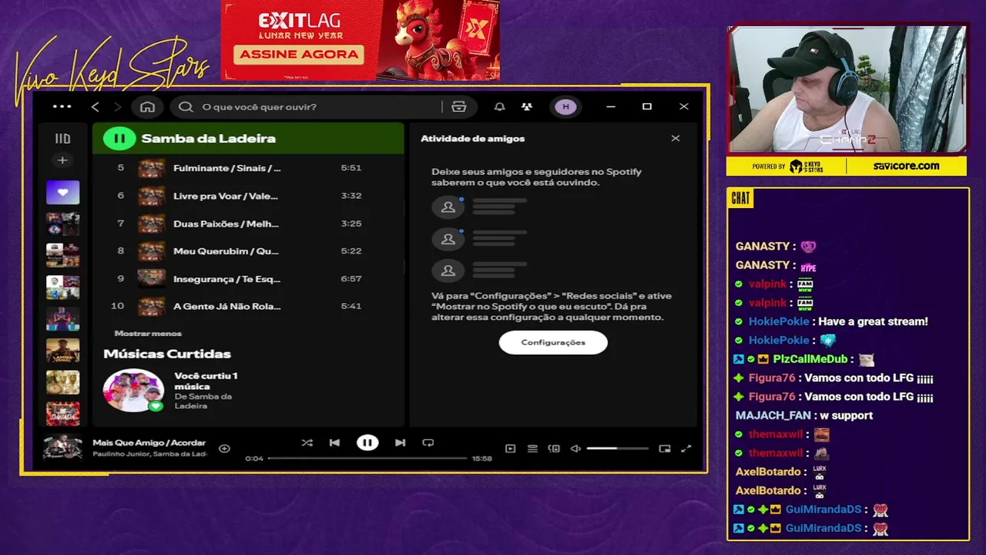Go forward with the right arrow
986x555 pixels.
[x=118, y=106]
